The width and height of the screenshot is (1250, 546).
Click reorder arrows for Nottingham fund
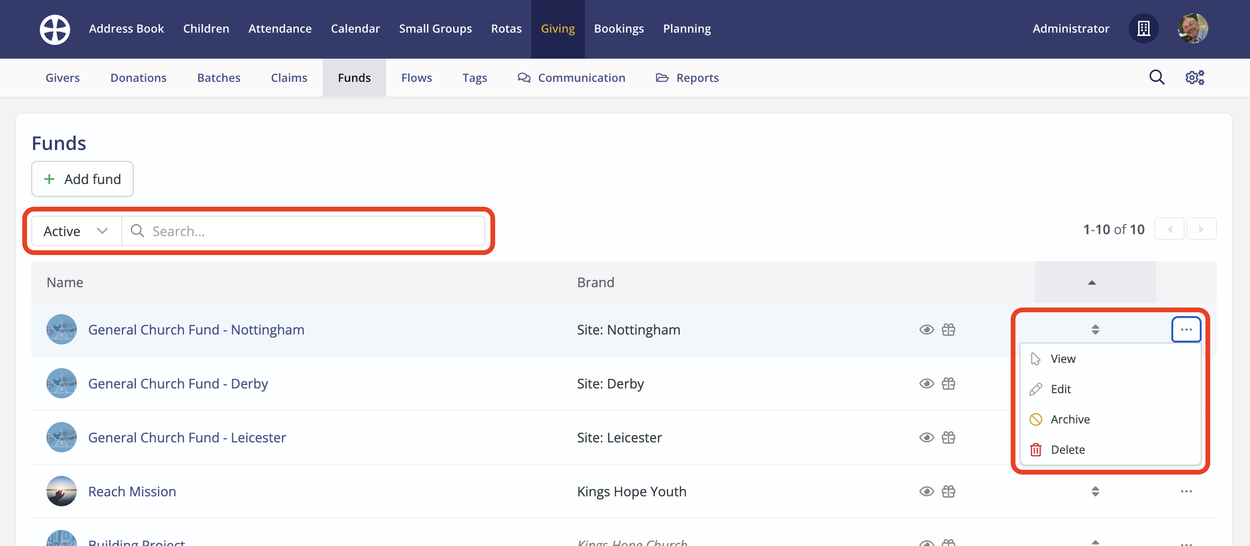pos(1095,330)
